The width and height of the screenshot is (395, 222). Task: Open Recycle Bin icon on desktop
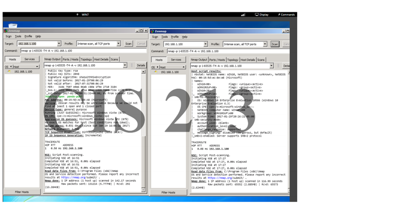point(13,25)
